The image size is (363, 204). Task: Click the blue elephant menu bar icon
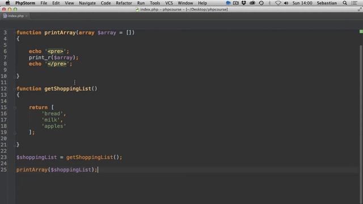click(x=228, y=3)
